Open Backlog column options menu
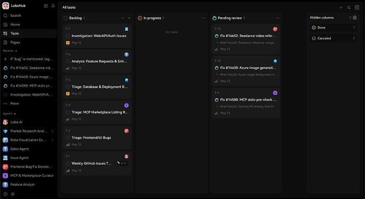The height and width of the screenshot is (199, 365). point(123,18)
